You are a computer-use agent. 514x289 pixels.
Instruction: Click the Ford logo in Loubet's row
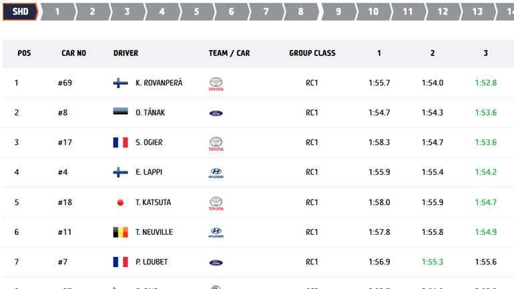click(216, 262)
